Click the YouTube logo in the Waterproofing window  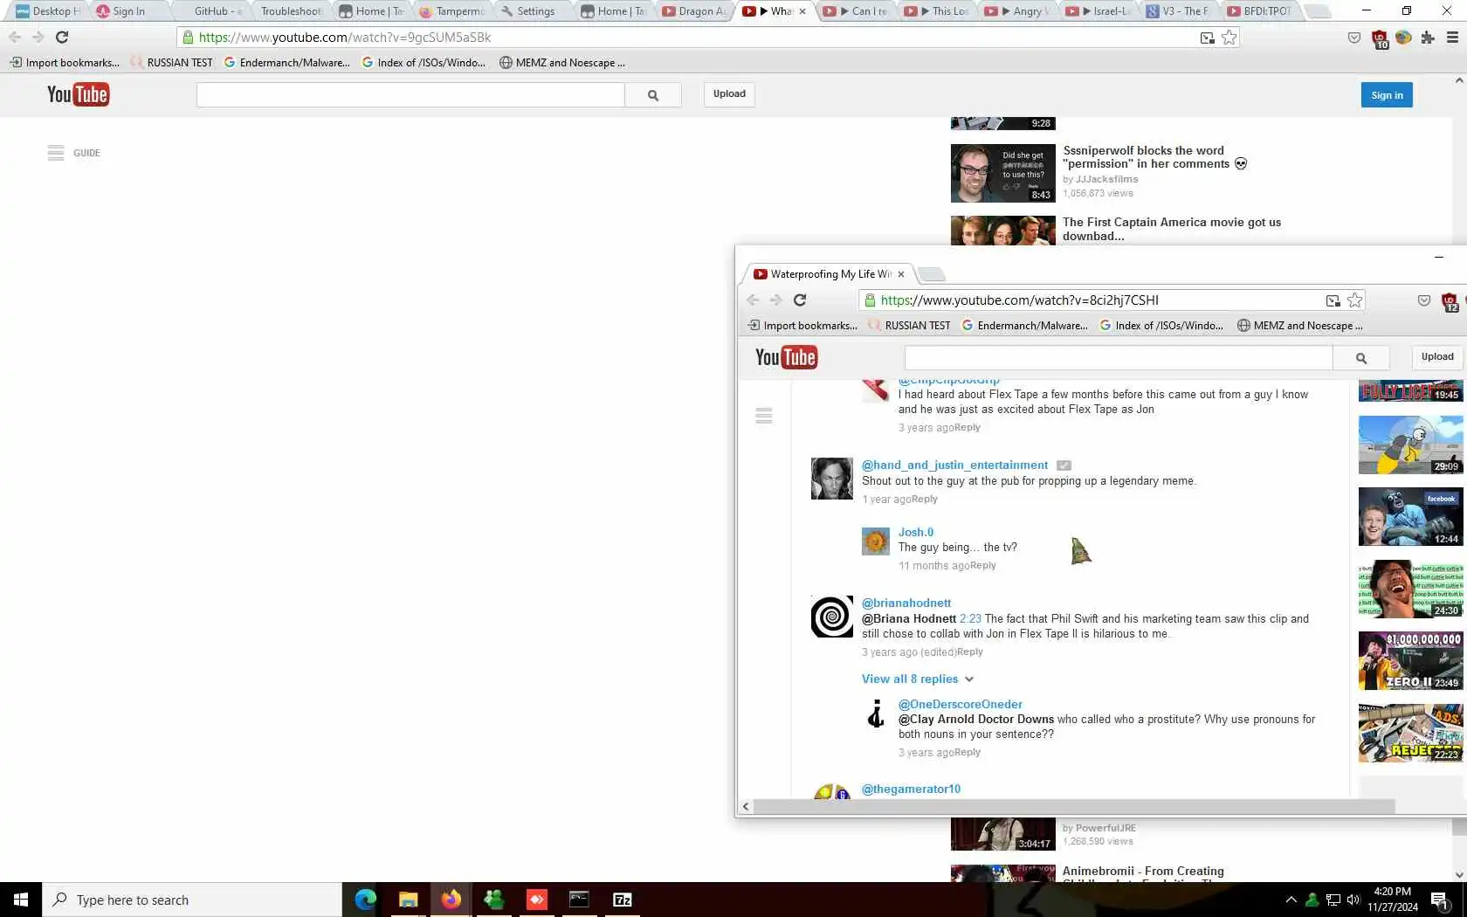[x=786, y=357]
